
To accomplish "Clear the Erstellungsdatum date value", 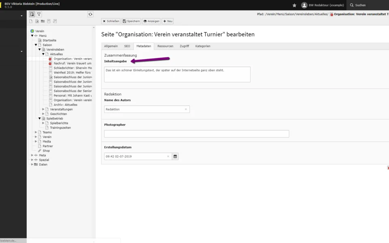I will (x=168, y=156).
